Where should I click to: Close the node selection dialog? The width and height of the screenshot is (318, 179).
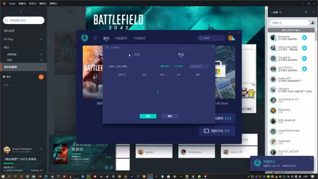tap(213, 47)
